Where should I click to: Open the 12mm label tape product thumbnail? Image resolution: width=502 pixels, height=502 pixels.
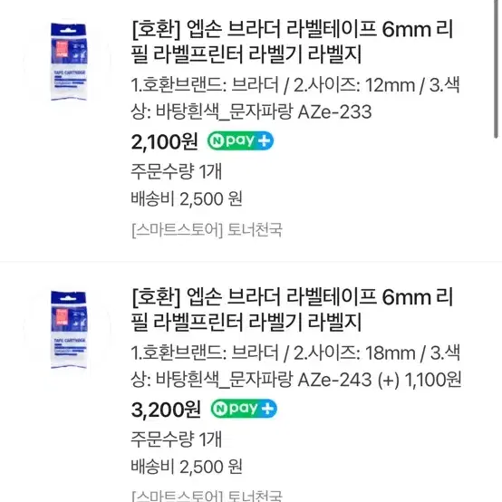(x=69, y=62)
